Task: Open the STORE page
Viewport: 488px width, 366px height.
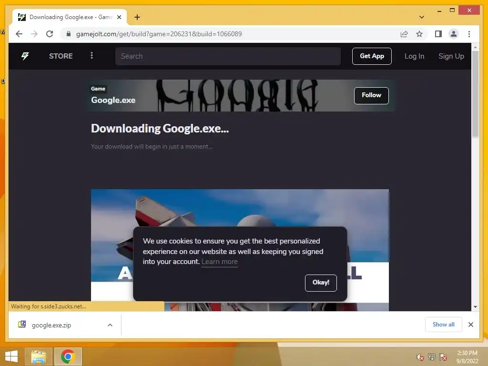Action: click(61, 56)
